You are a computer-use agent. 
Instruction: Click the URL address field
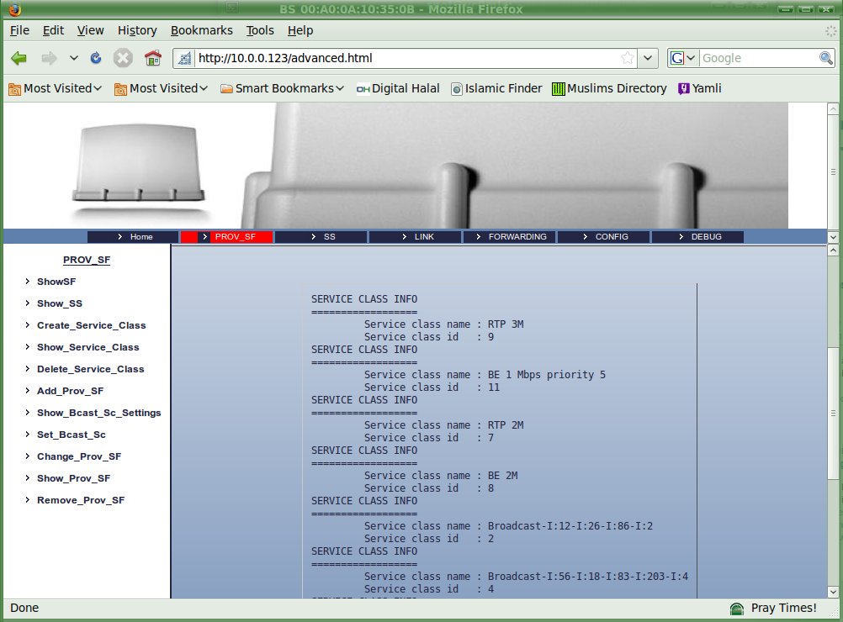coord(407,58)
